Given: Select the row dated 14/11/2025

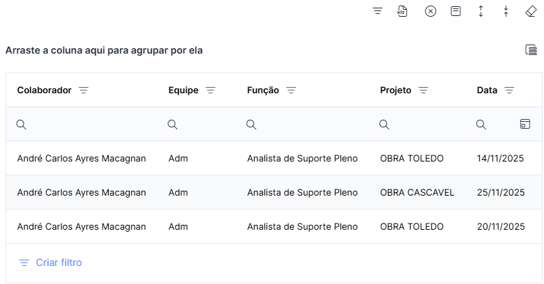Looking at the screenshot, I should pyautogui.click(x=273, y=158).
